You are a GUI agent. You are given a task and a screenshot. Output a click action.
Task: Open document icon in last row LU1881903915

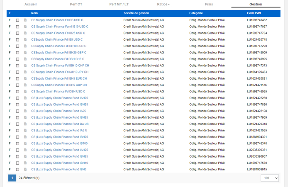[x=25, y=169]
